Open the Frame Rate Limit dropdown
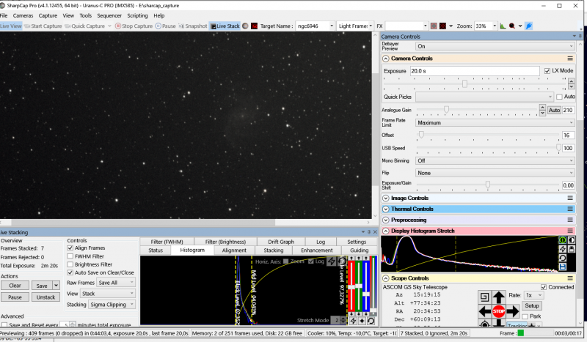Screen dimensions: 587x342 495,122
